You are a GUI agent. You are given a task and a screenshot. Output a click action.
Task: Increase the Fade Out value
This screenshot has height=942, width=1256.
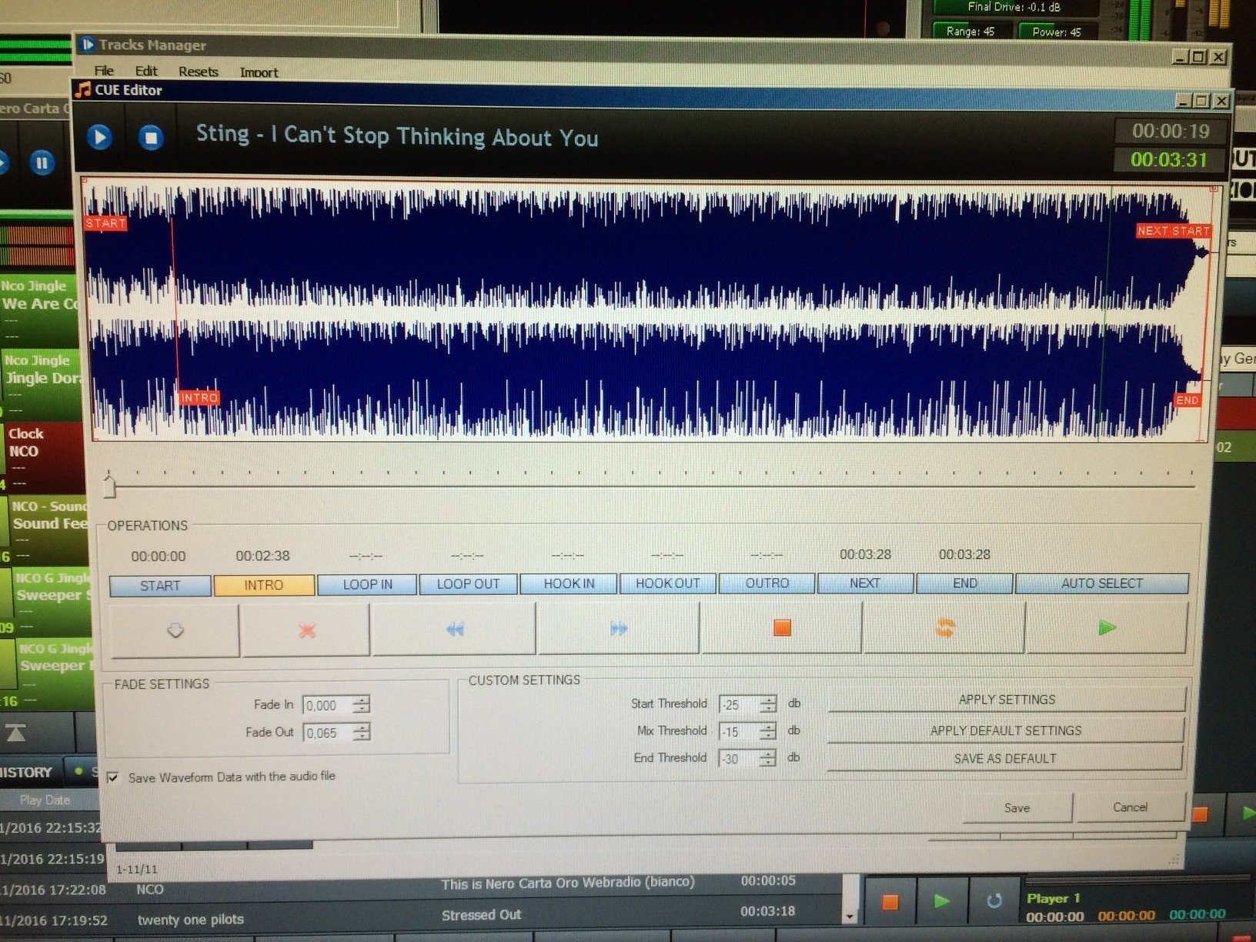point(361,727)
